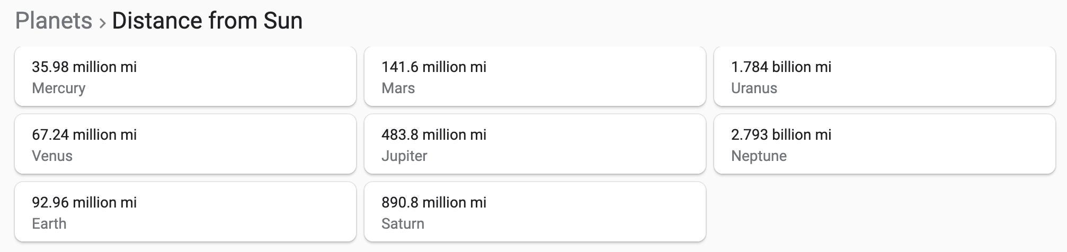Click the breadcrumb chevron arrow after Planets
Screen dimensions: 1067x252
click(x=102, y=23)
